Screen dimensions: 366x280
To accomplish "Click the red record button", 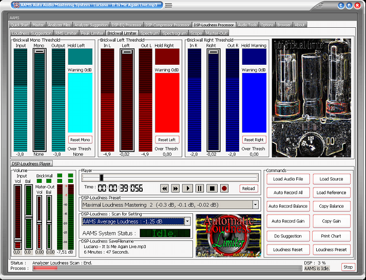I will 224,189.
